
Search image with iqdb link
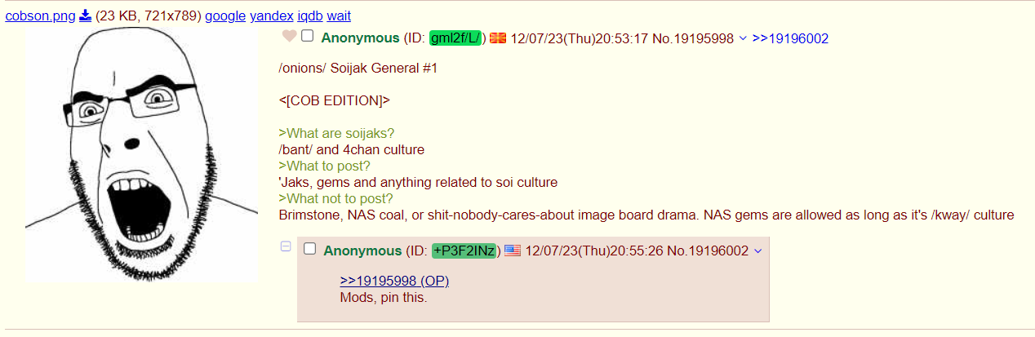(310, 16)
